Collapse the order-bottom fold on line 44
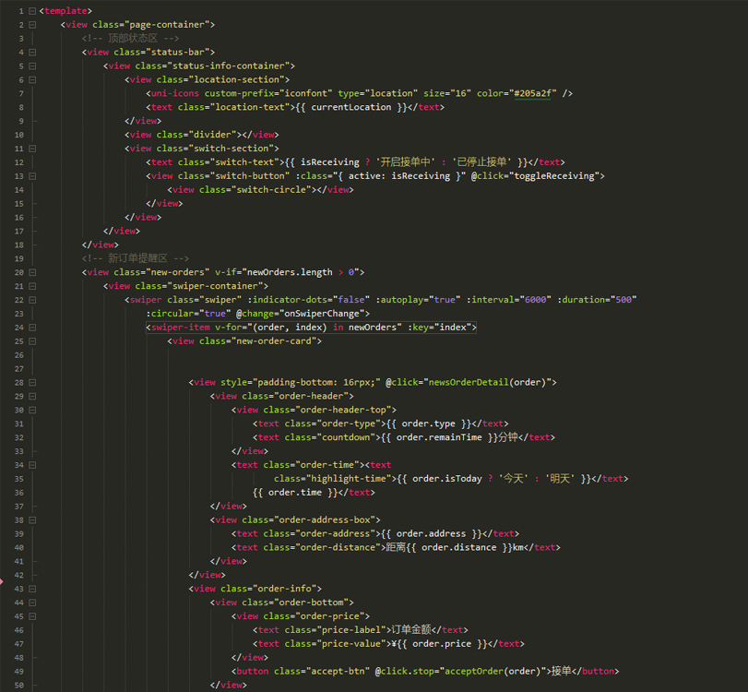 (32, 603)
